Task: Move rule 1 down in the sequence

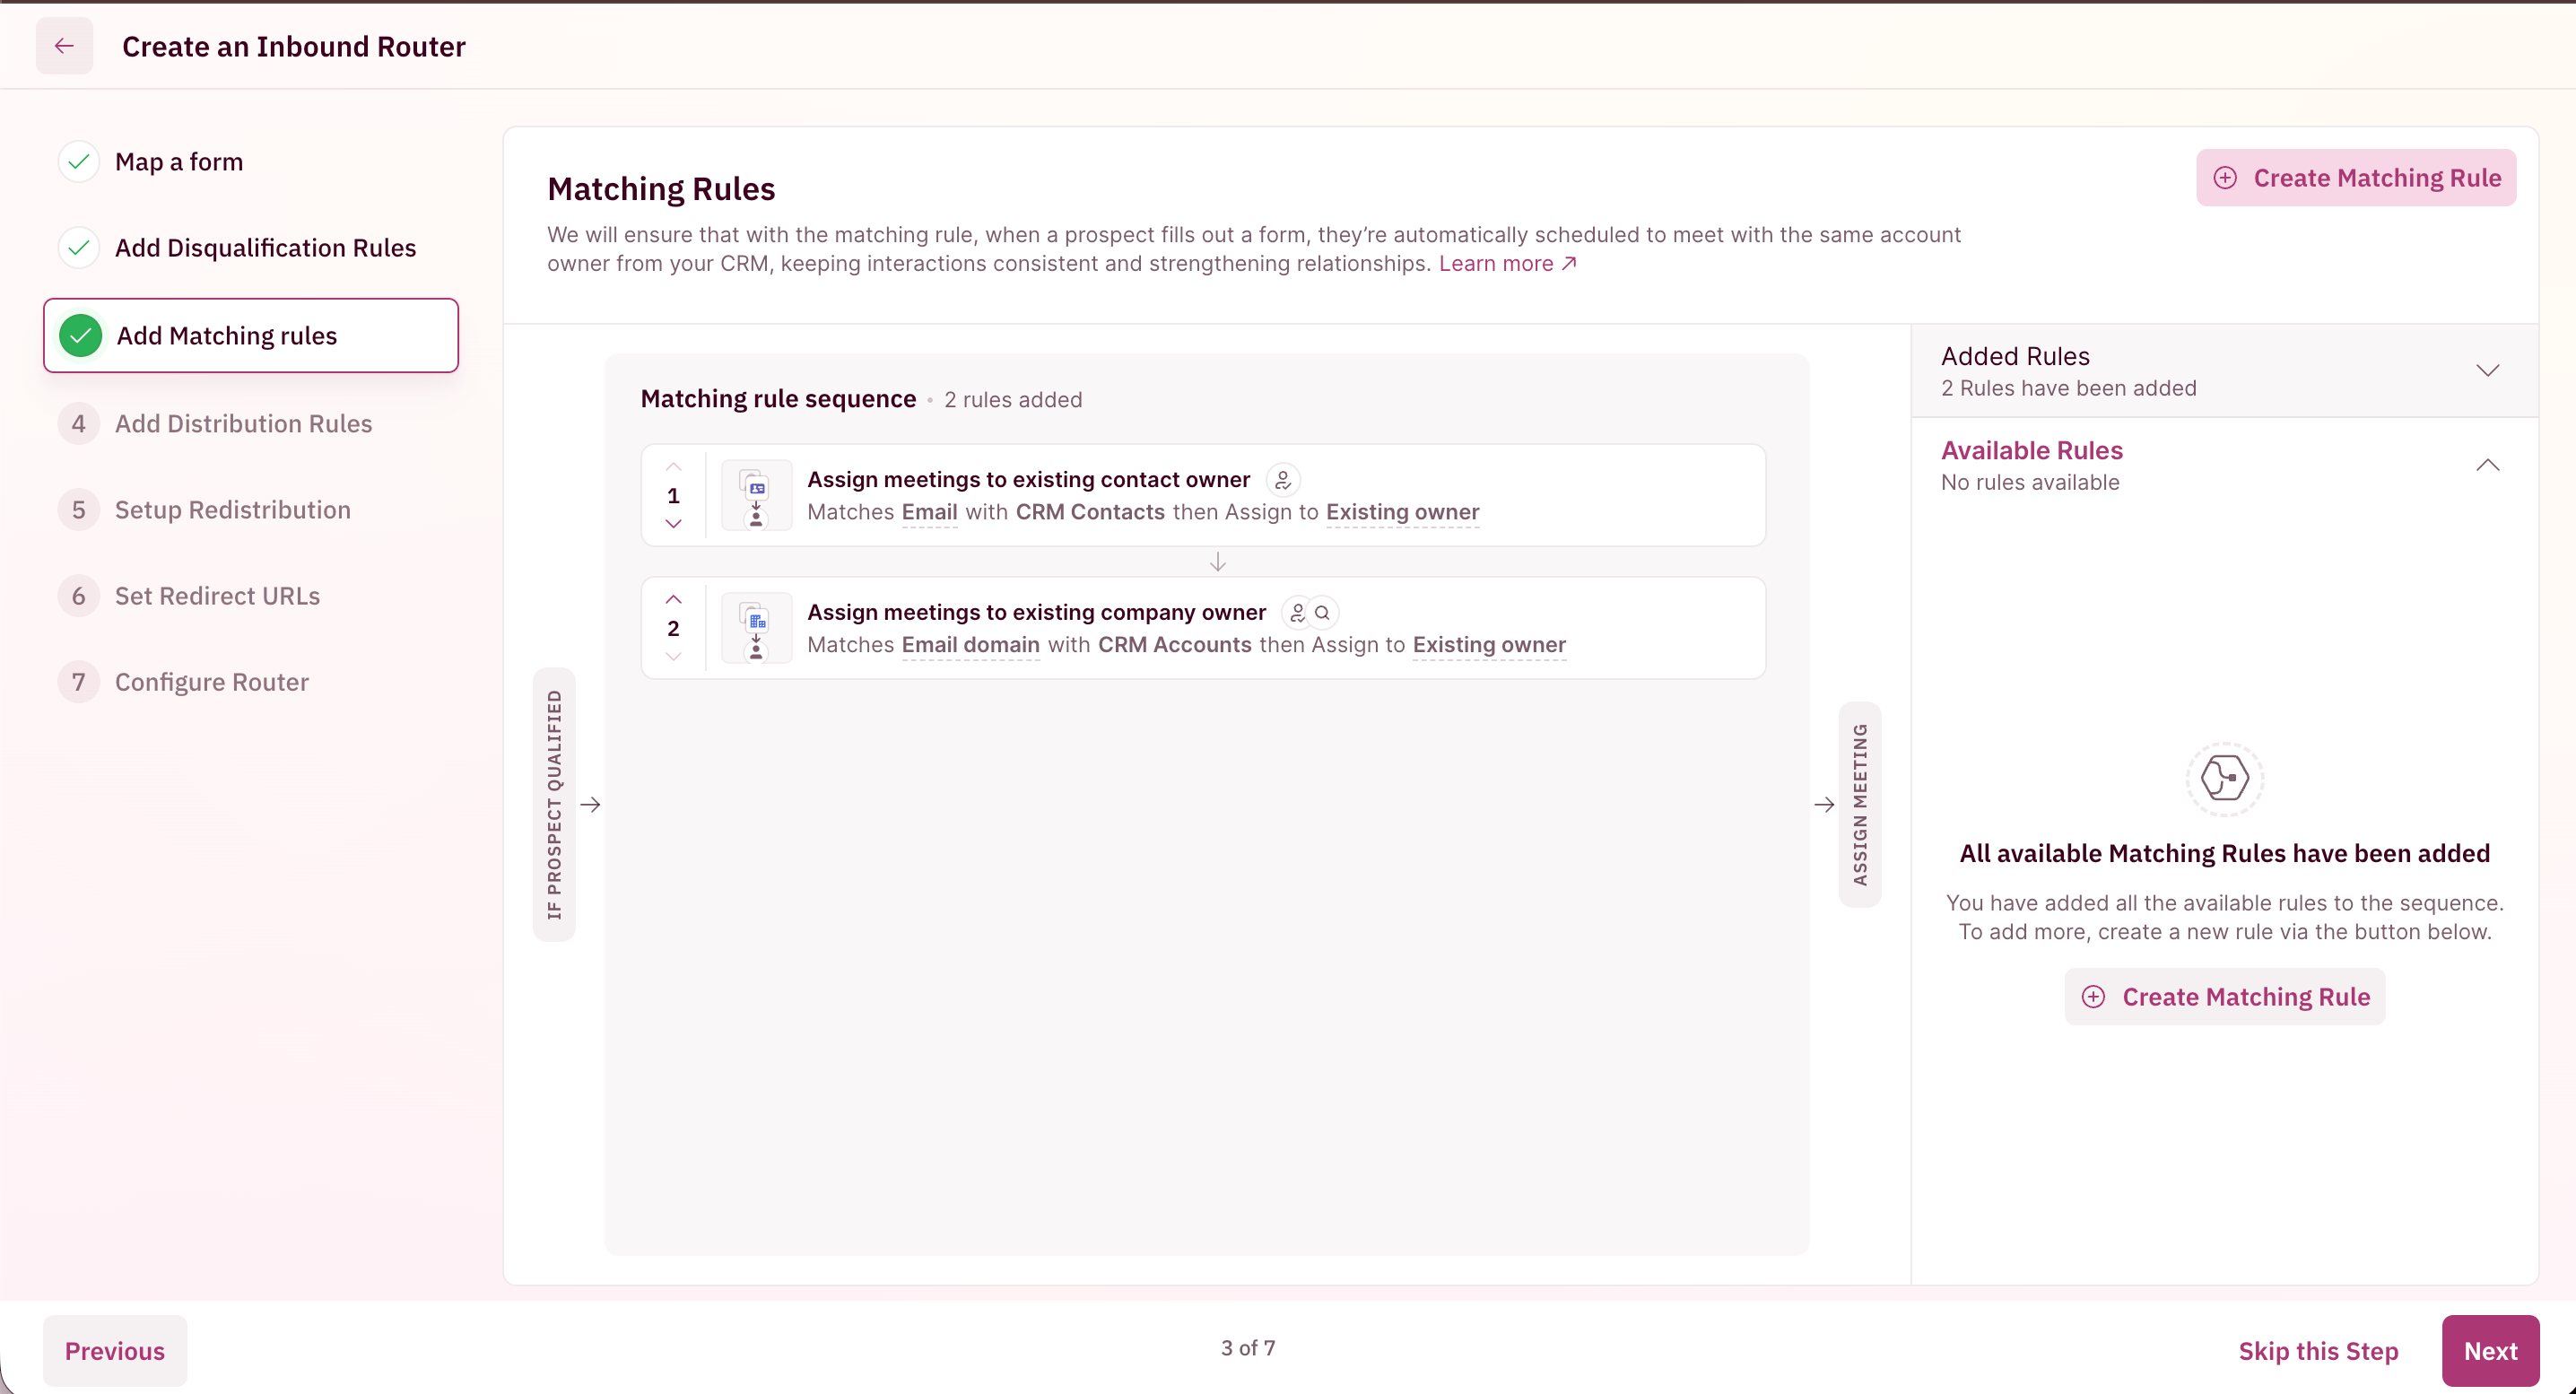Action: pyautogui.click(x=673, y=524)
